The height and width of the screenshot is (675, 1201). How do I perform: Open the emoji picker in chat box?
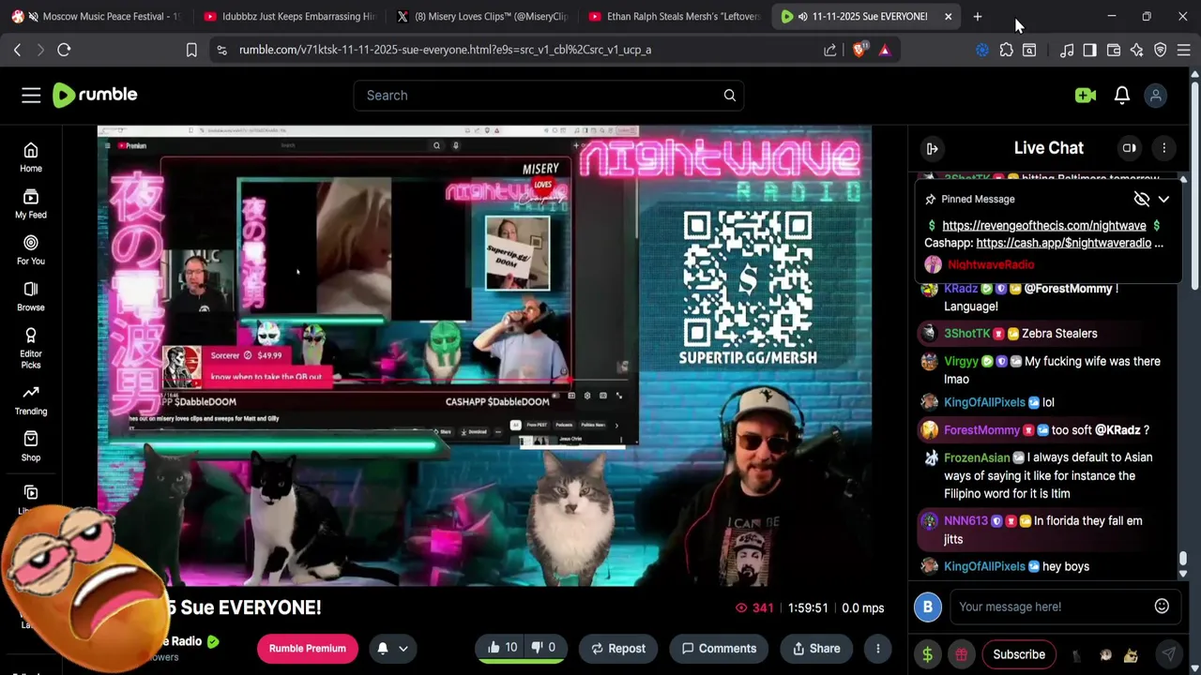point(1162,607)
